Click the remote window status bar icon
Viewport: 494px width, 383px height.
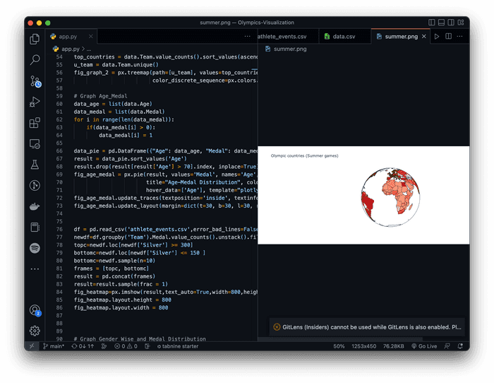[32, 346]
